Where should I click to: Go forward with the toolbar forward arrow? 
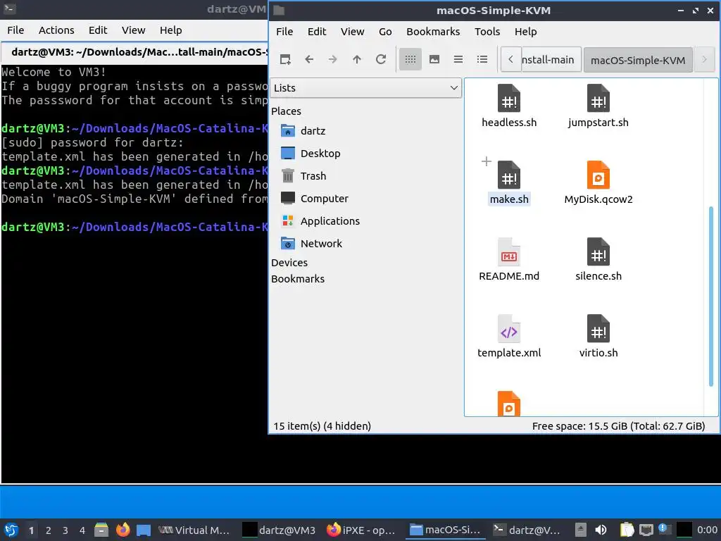tap(333, 59)
